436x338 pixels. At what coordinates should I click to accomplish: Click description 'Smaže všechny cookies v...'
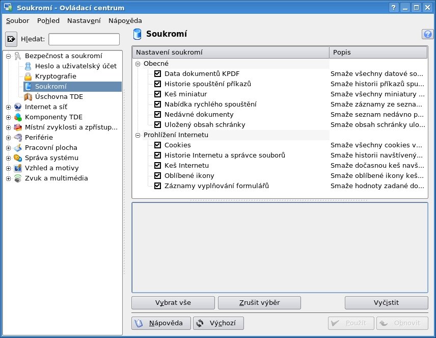(376, 145)
